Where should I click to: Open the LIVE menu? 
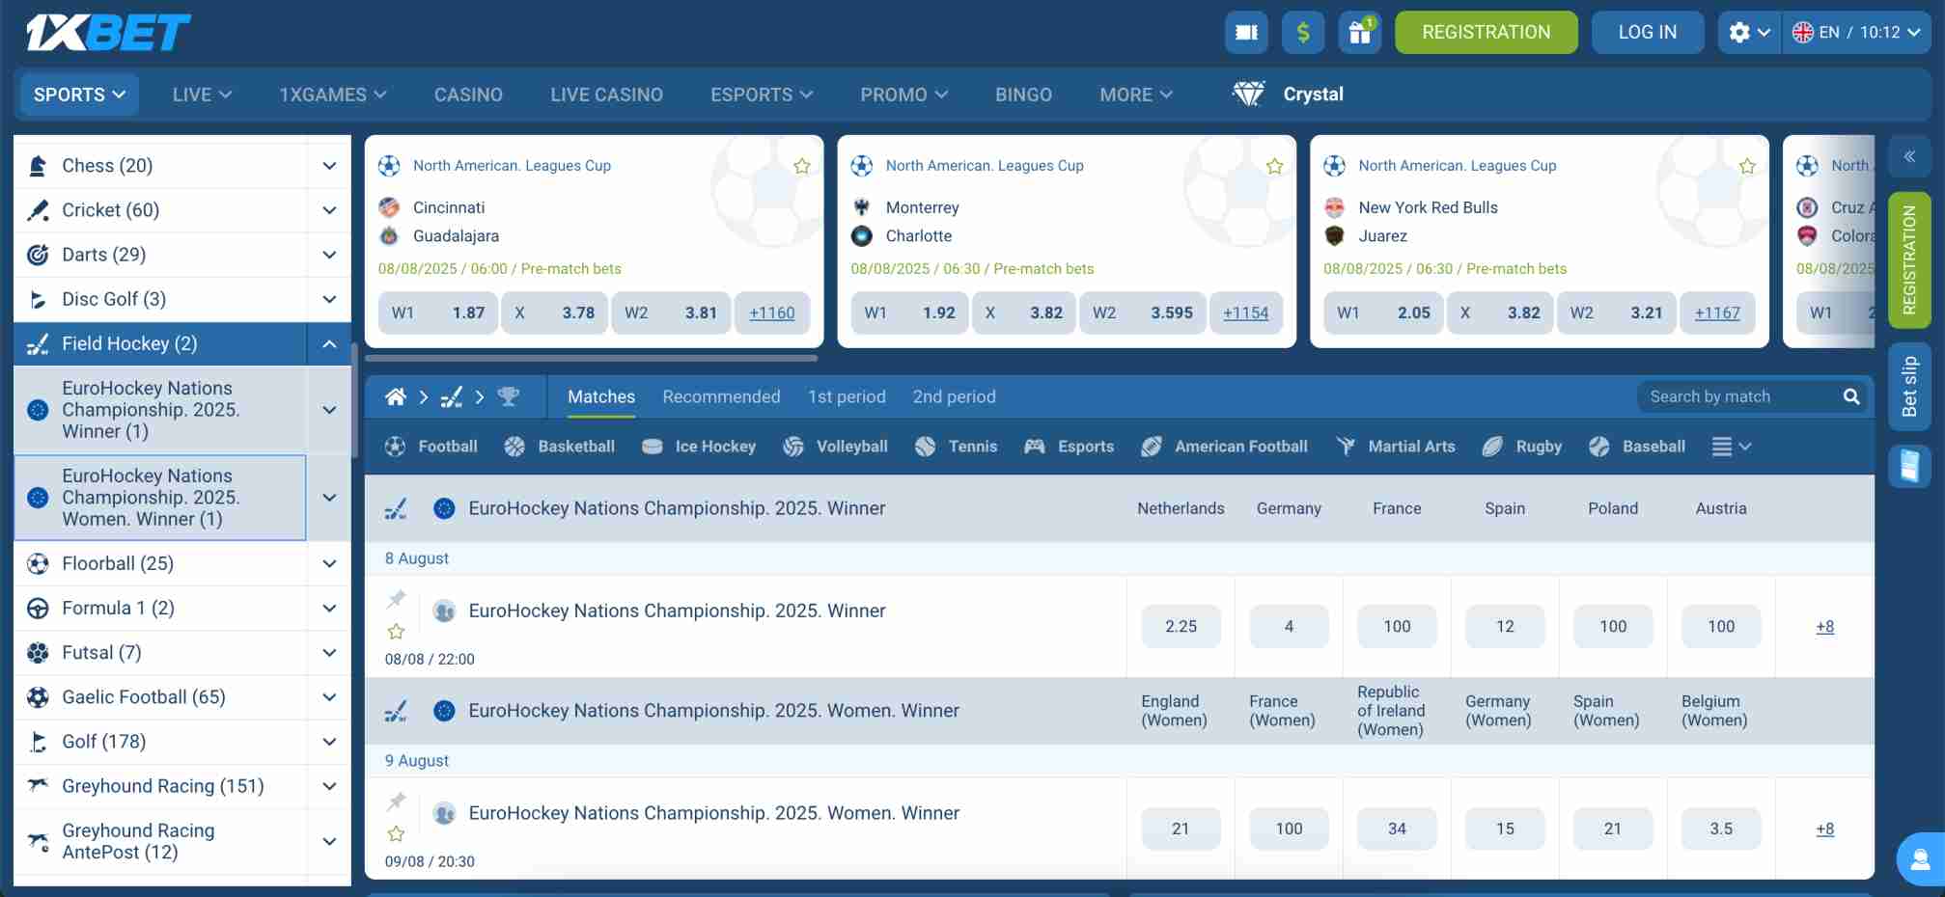coord(202,95)
